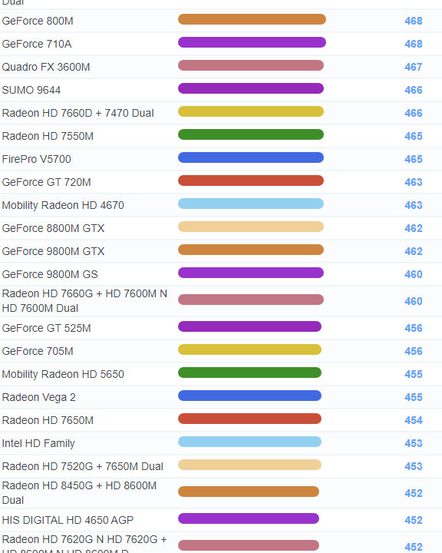Click score 456 for GeForce 705M

(x=414, y=351)
